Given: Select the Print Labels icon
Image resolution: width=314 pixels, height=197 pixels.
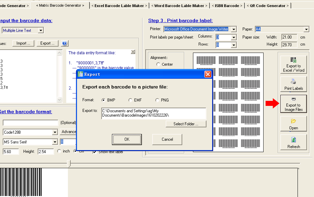Looking at the screenshot, I should click(x=293, y=84).
